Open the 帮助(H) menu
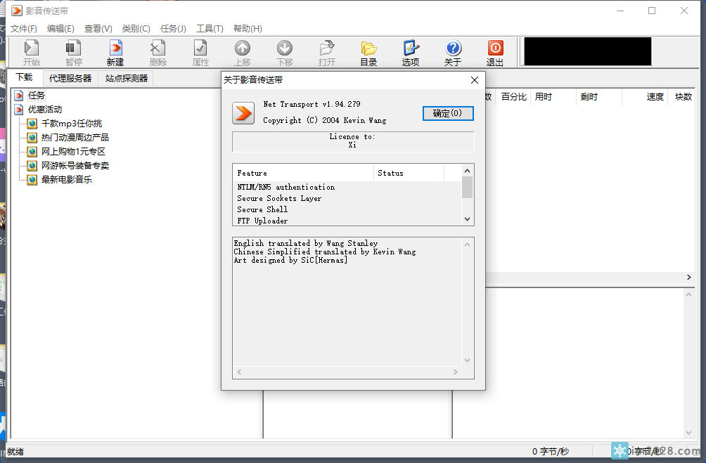 (248, 28)
